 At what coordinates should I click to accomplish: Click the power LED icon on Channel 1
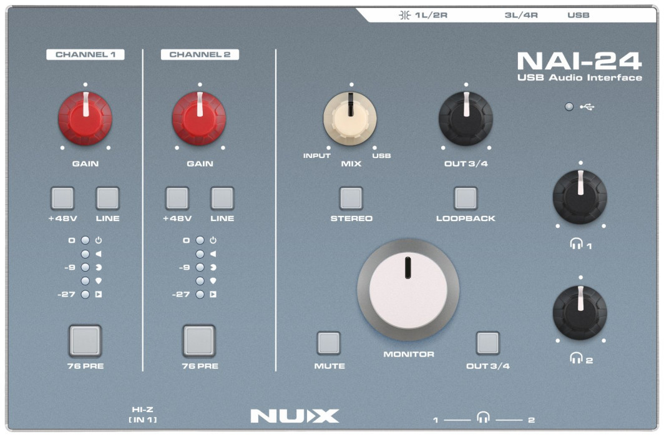point(98,240)
